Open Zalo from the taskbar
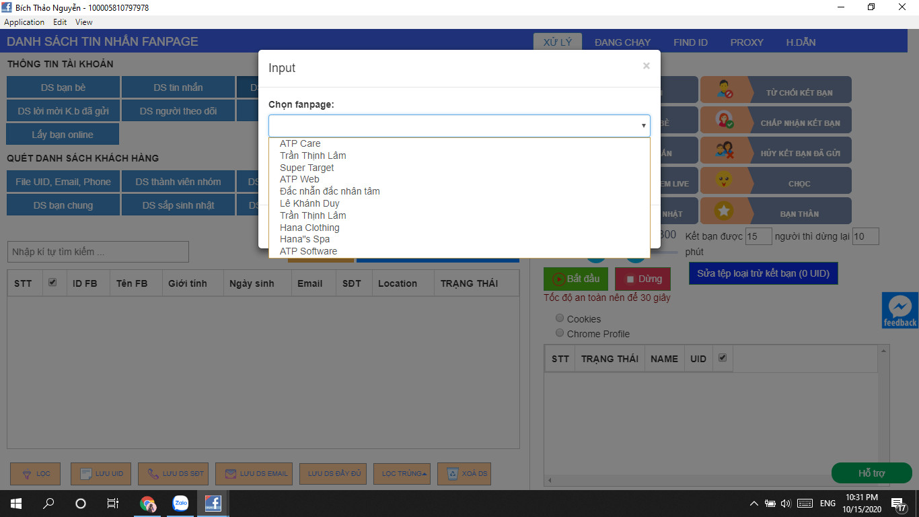 [180, 503]
